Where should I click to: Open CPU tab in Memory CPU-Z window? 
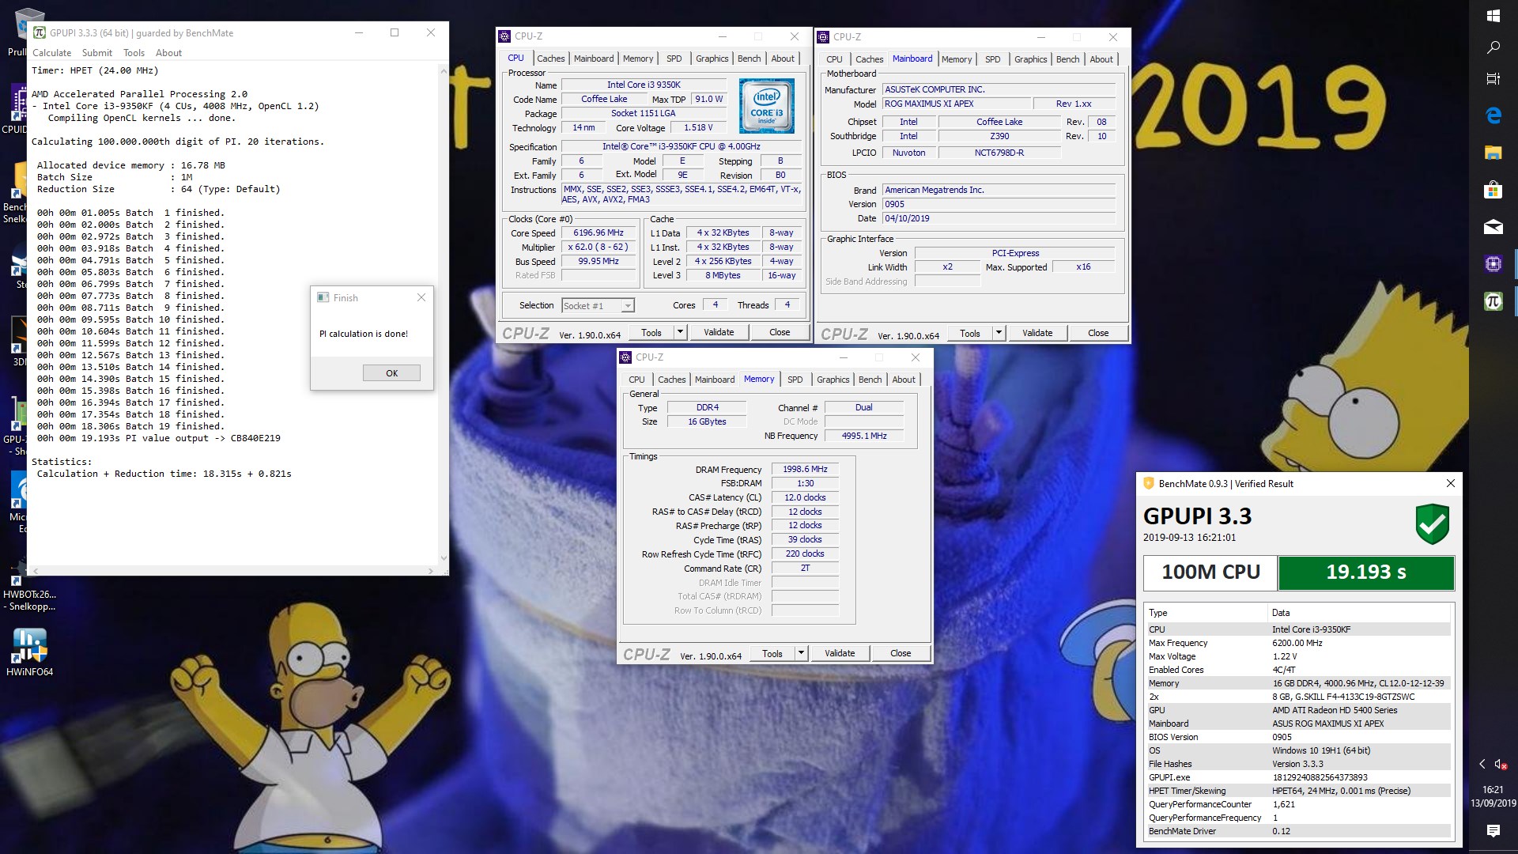[x=636, y=380]
